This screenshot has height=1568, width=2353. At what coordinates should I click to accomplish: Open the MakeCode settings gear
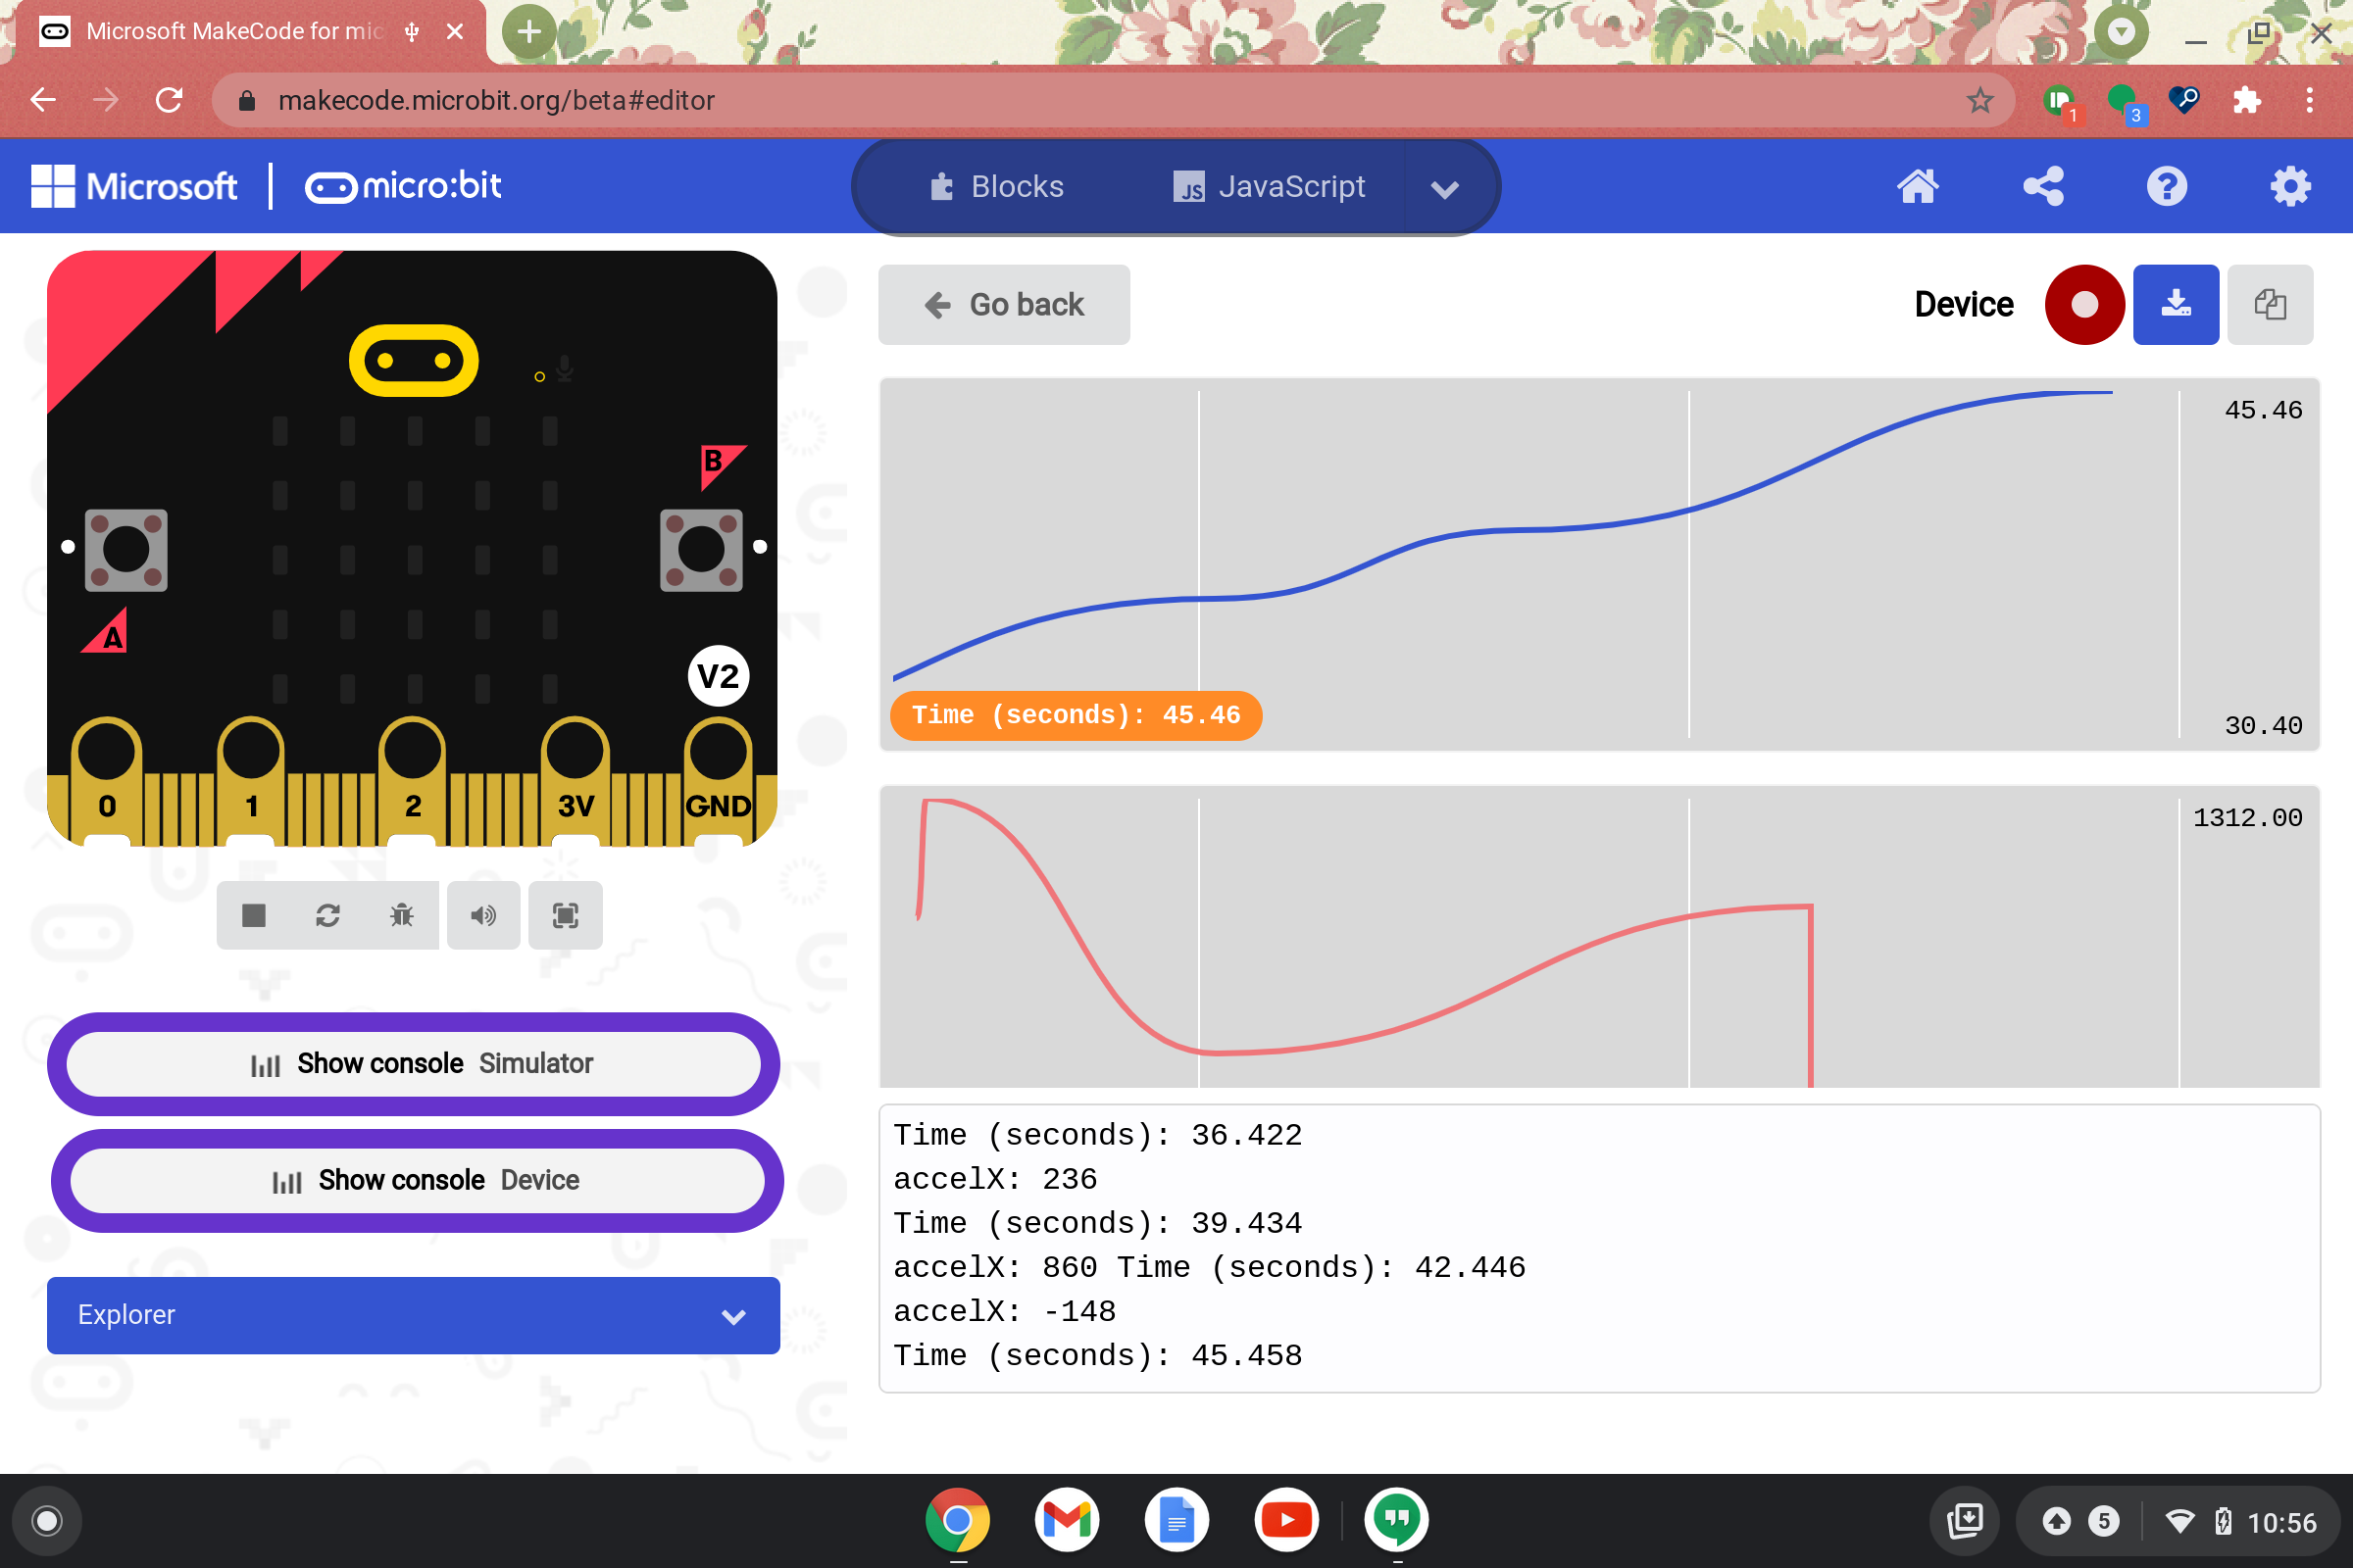coord(2291,186)
